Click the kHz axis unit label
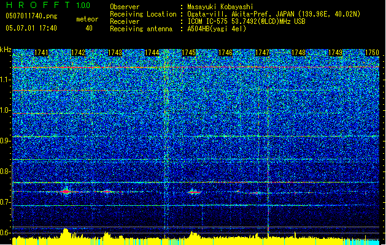The height and width of the screenshot is (245, 386). tap(6, 50)
